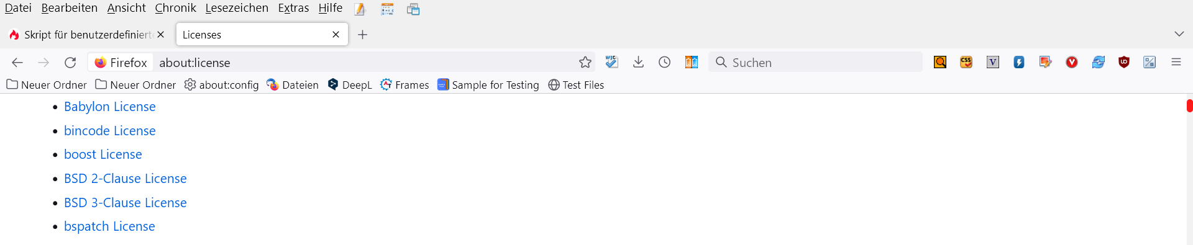Focus the Suchen search field
1193x245 pixels.
pyautogui.click(x=815, y=62)
